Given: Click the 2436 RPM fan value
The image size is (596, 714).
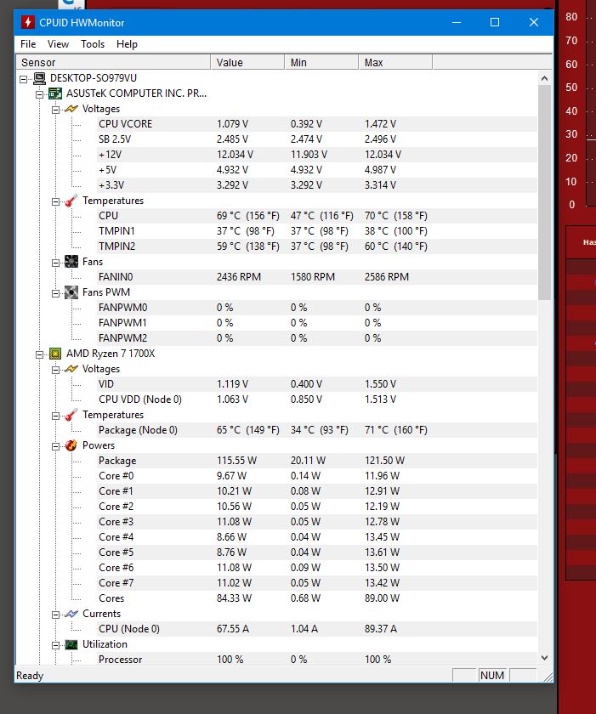Looking at the screenshot, I should point(239,277).
